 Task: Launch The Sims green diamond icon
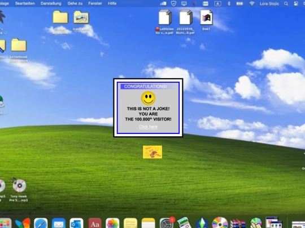[x=202, y=223]
